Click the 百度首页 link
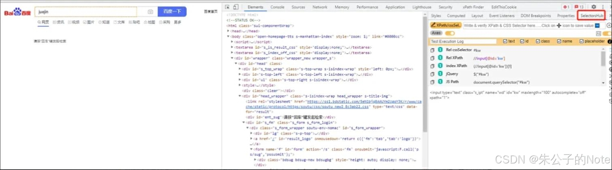Image resolution: width=612 pixels, height=170 pixels. point(211,11)
